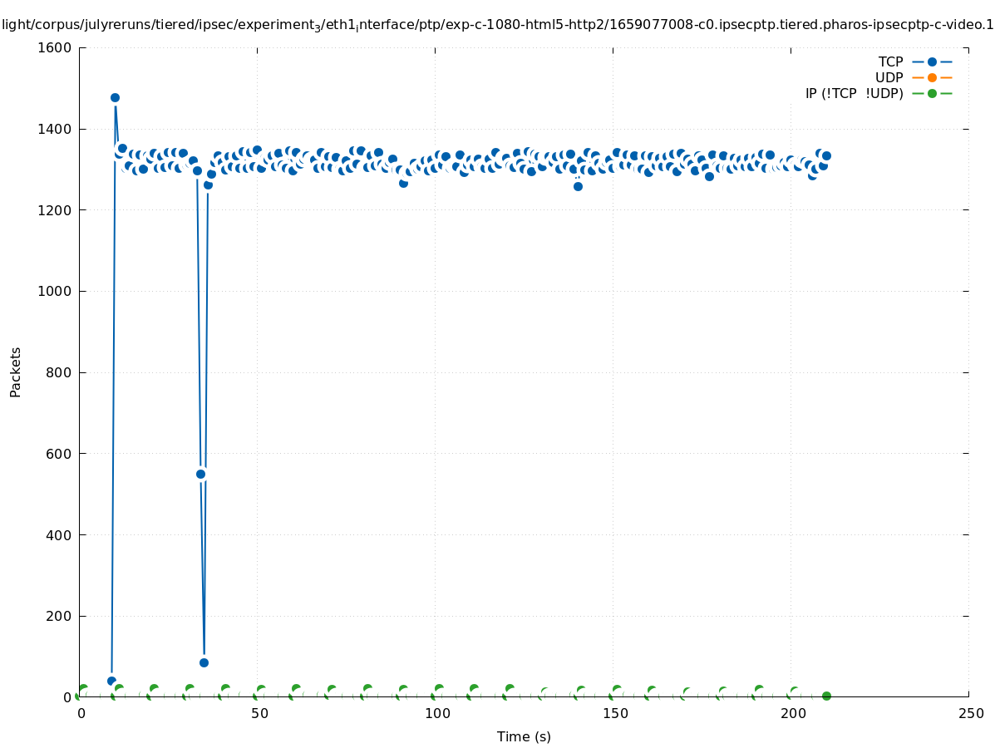Click the last TCP data point on the right
The width and height of the screenshot is (995, 748).
(826, 155)
